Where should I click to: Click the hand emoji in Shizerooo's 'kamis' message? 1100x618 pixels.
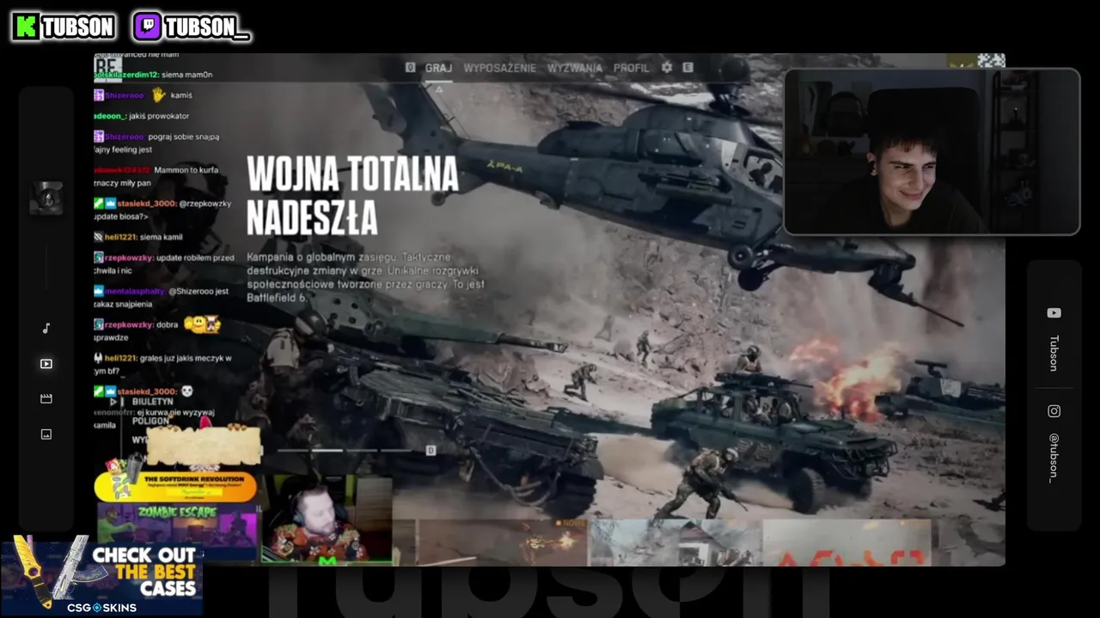coord(159,94)
